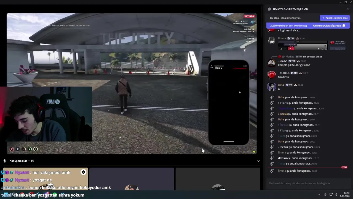Screen dimensions: 353x199
Task: Click the webcam overlay of the streamer
Action: (46, 114)
